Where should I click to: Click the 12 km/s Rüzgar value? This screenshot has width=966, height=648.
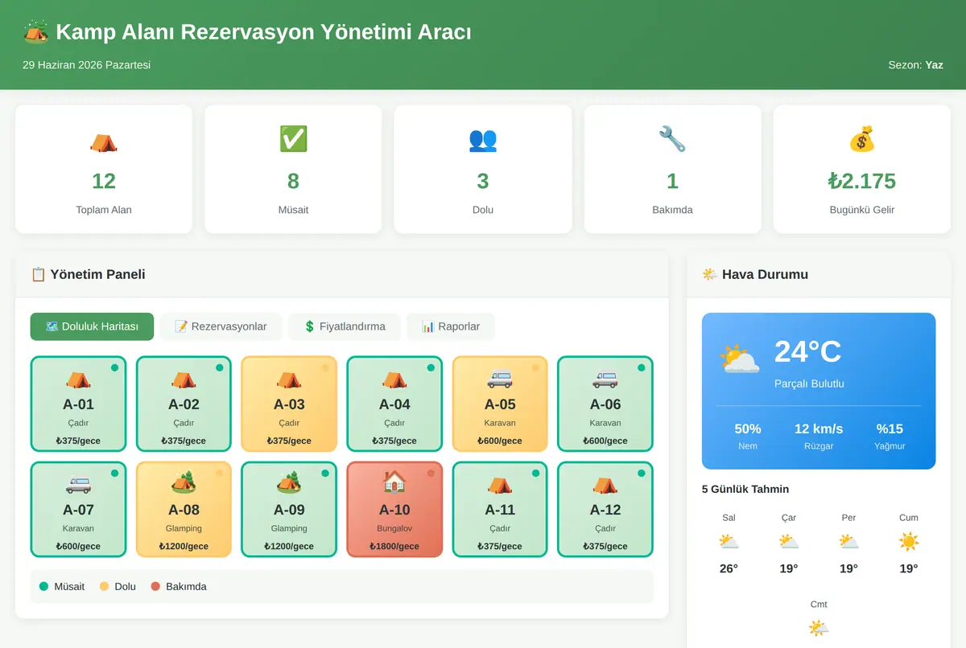[819, 429]
